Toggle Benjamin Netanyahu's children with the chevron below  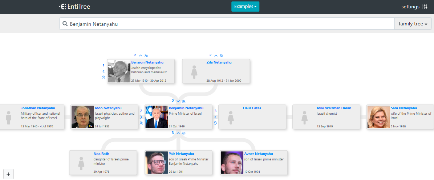click(178, 133)
